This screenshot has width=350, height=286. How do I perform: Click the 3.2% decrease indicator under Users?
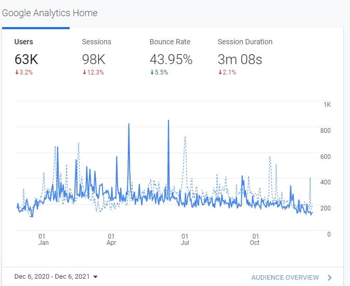tap(24, 72)
